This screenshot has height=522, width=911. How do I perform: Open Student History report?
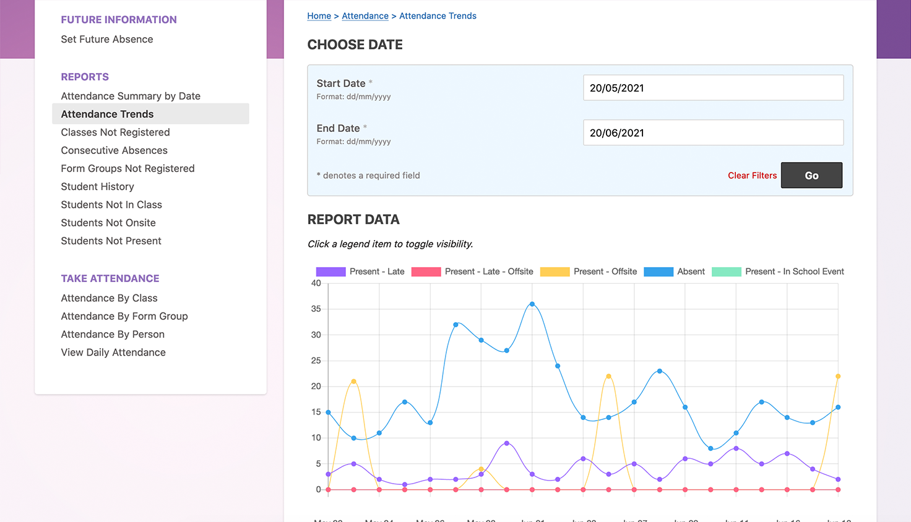pos(97,186)
